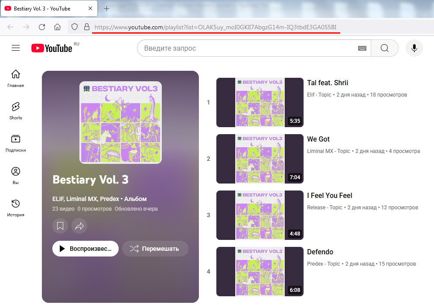Open История in the sidebar
This screenshot has height=305, width=434.
(x=16, y=208)
